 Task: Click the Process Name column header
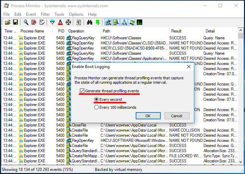(36, 31)
